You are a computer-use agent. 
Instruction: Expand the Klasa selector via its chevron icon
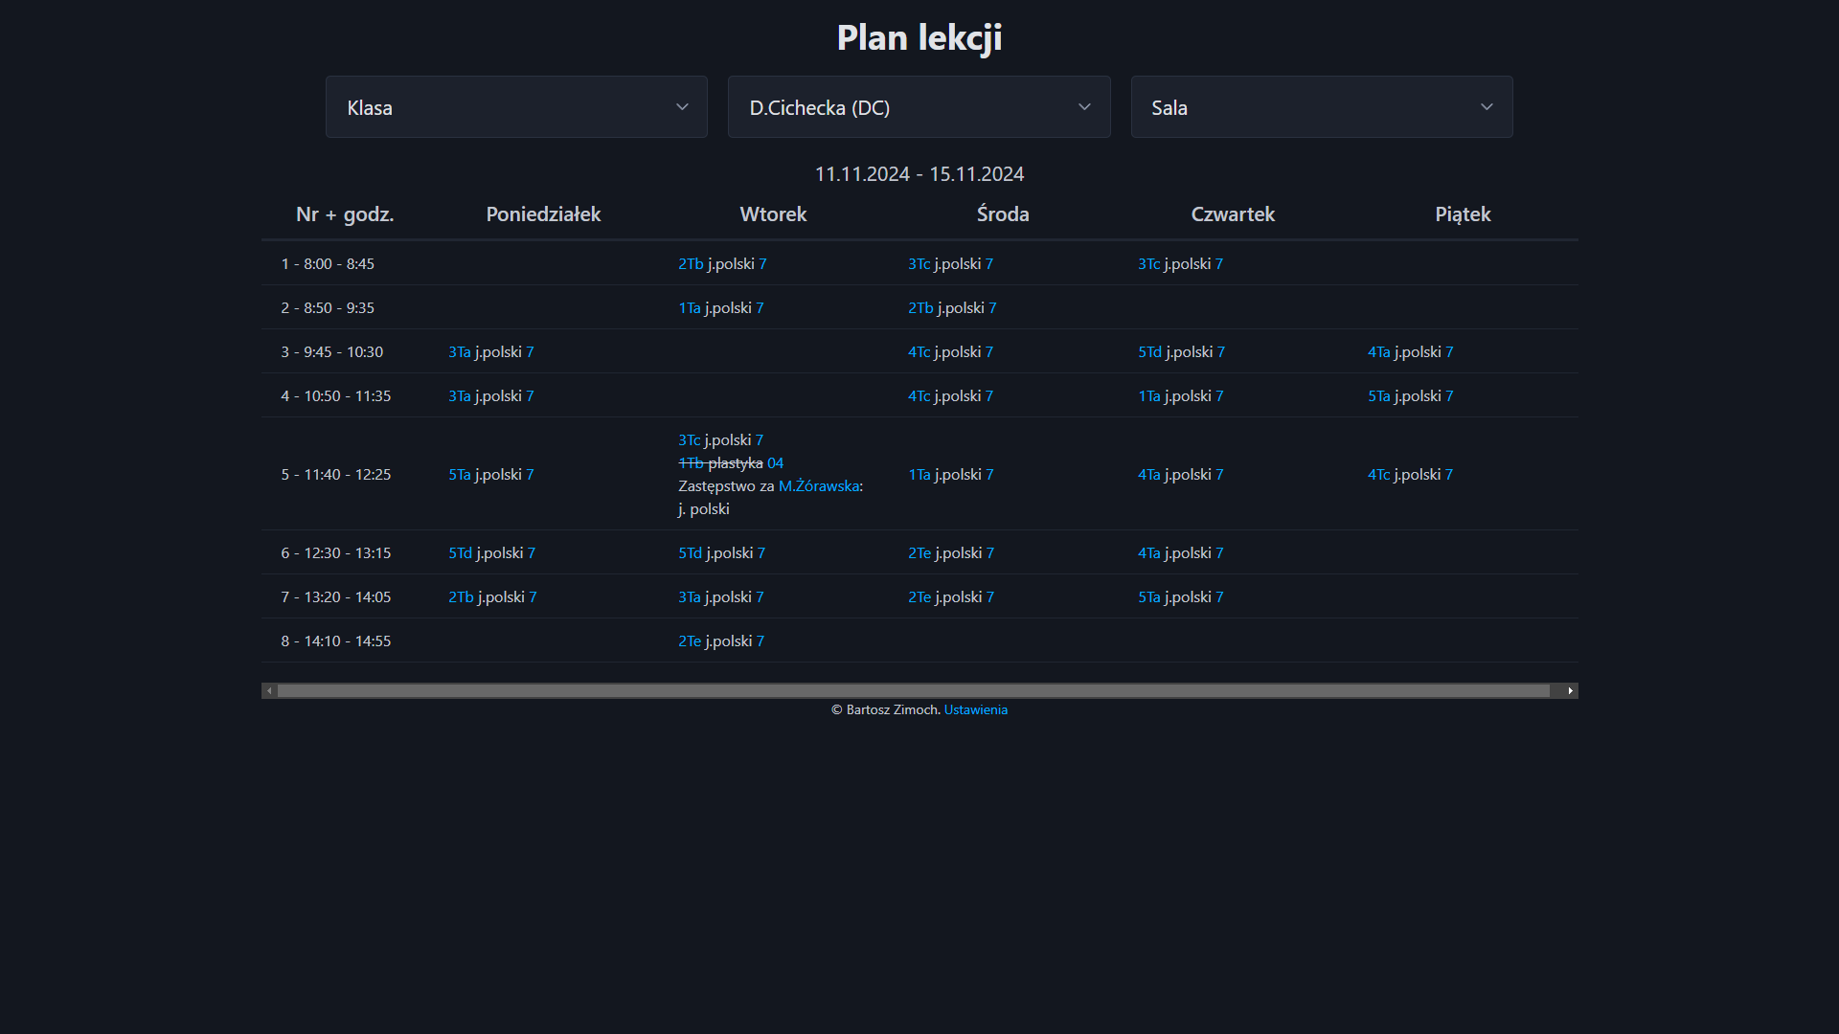(x=682, y=106)
